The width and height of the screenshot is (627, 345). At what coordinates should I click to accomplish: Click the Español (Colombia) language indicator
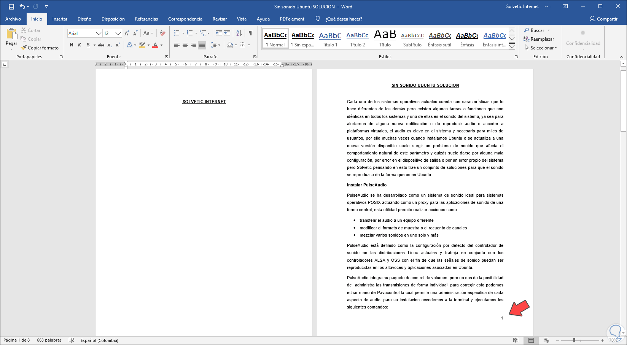tap(99, 340)
